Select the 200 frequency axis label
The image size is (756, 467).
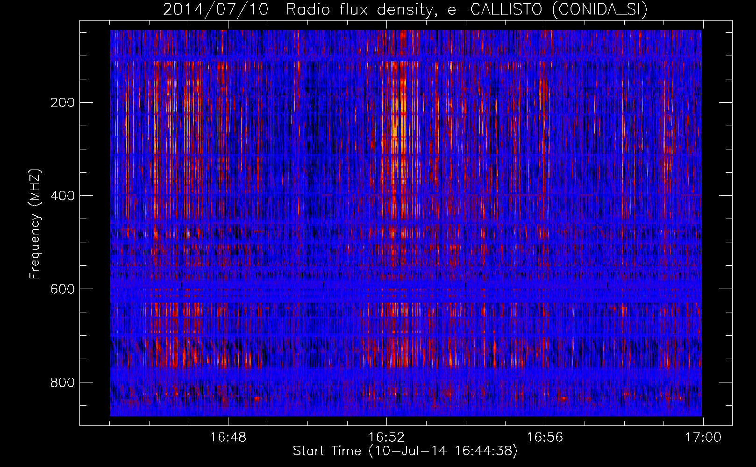62,103
